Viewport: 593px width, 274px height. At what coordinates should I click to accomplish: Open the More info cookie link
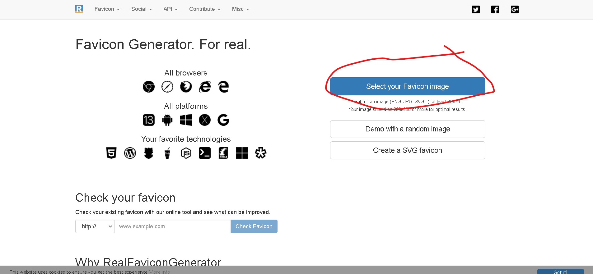pyautogui.click(x=159, y=272)
